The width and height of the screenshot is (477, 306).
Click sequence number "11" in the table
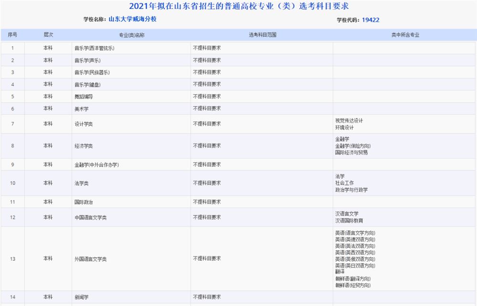pyautogui.click(x=12, y=202)
